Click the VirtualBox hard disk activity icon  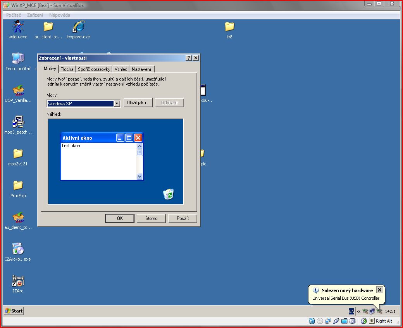[x=312, y=321]
